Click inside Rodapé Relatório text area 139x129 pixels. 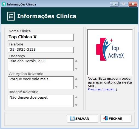[41, 101]
